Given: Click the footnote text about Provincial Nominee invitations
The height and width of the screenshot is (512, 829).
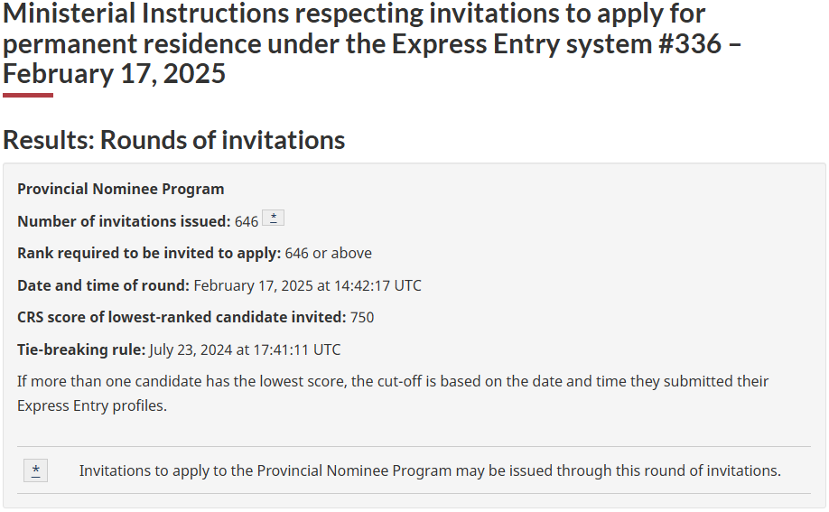Looking at the screenshot, I should tap(430, 470).
